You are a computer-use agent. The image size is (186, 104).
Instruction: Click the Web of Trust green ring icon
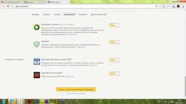[x=37, y=27]
